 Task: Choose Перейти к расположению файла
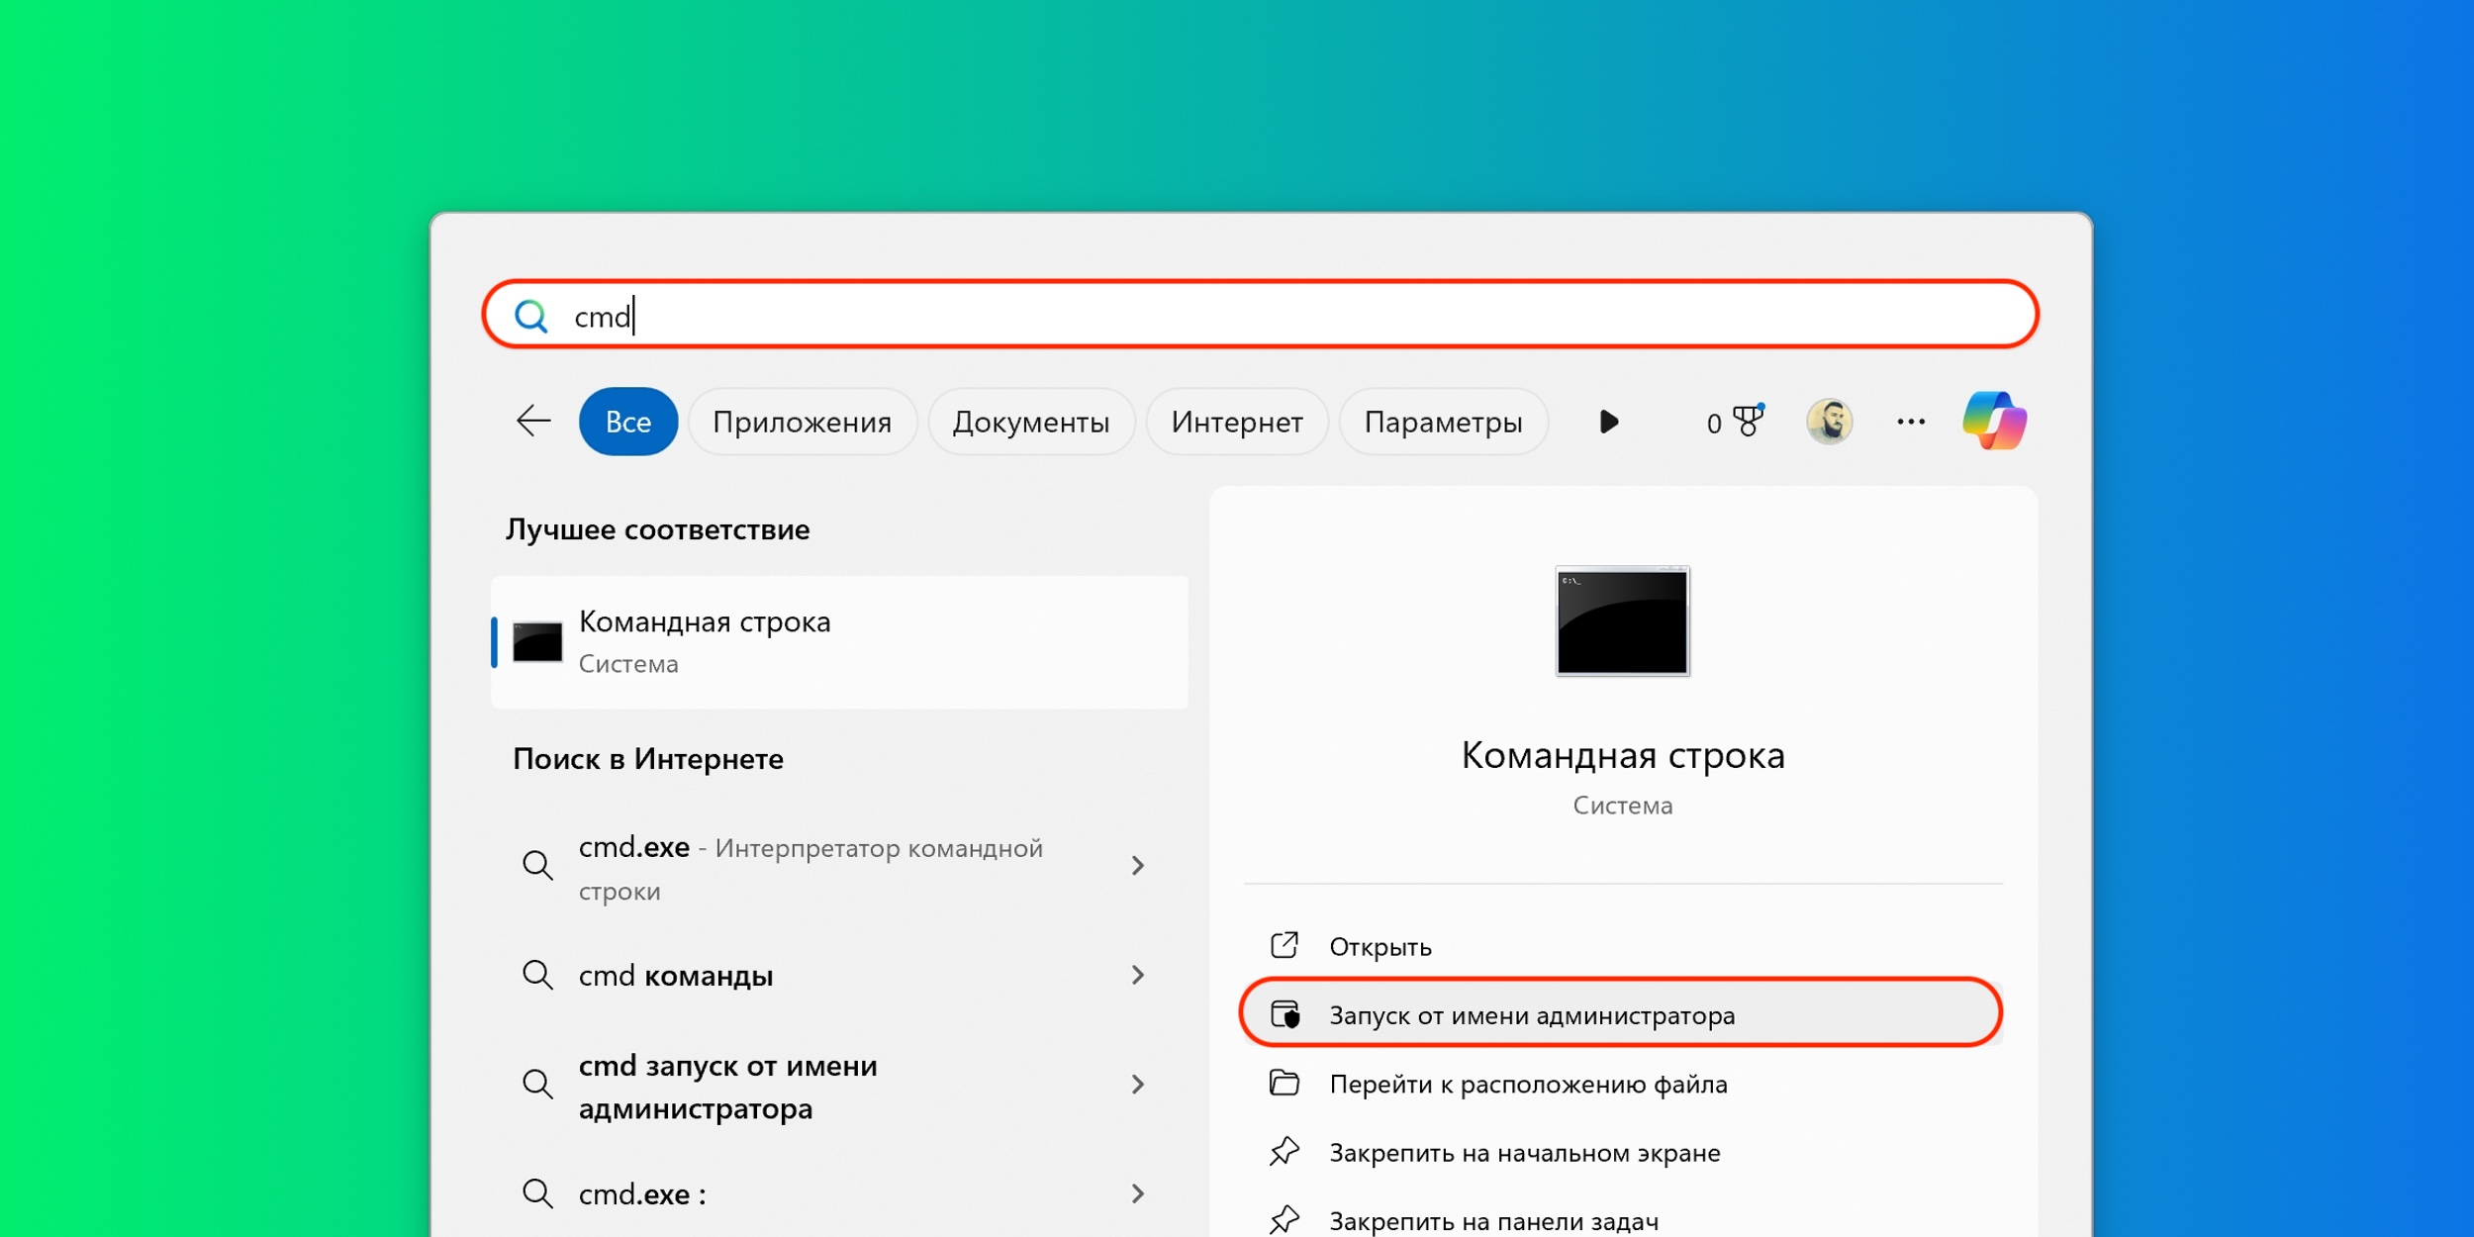[1623, 1084]
